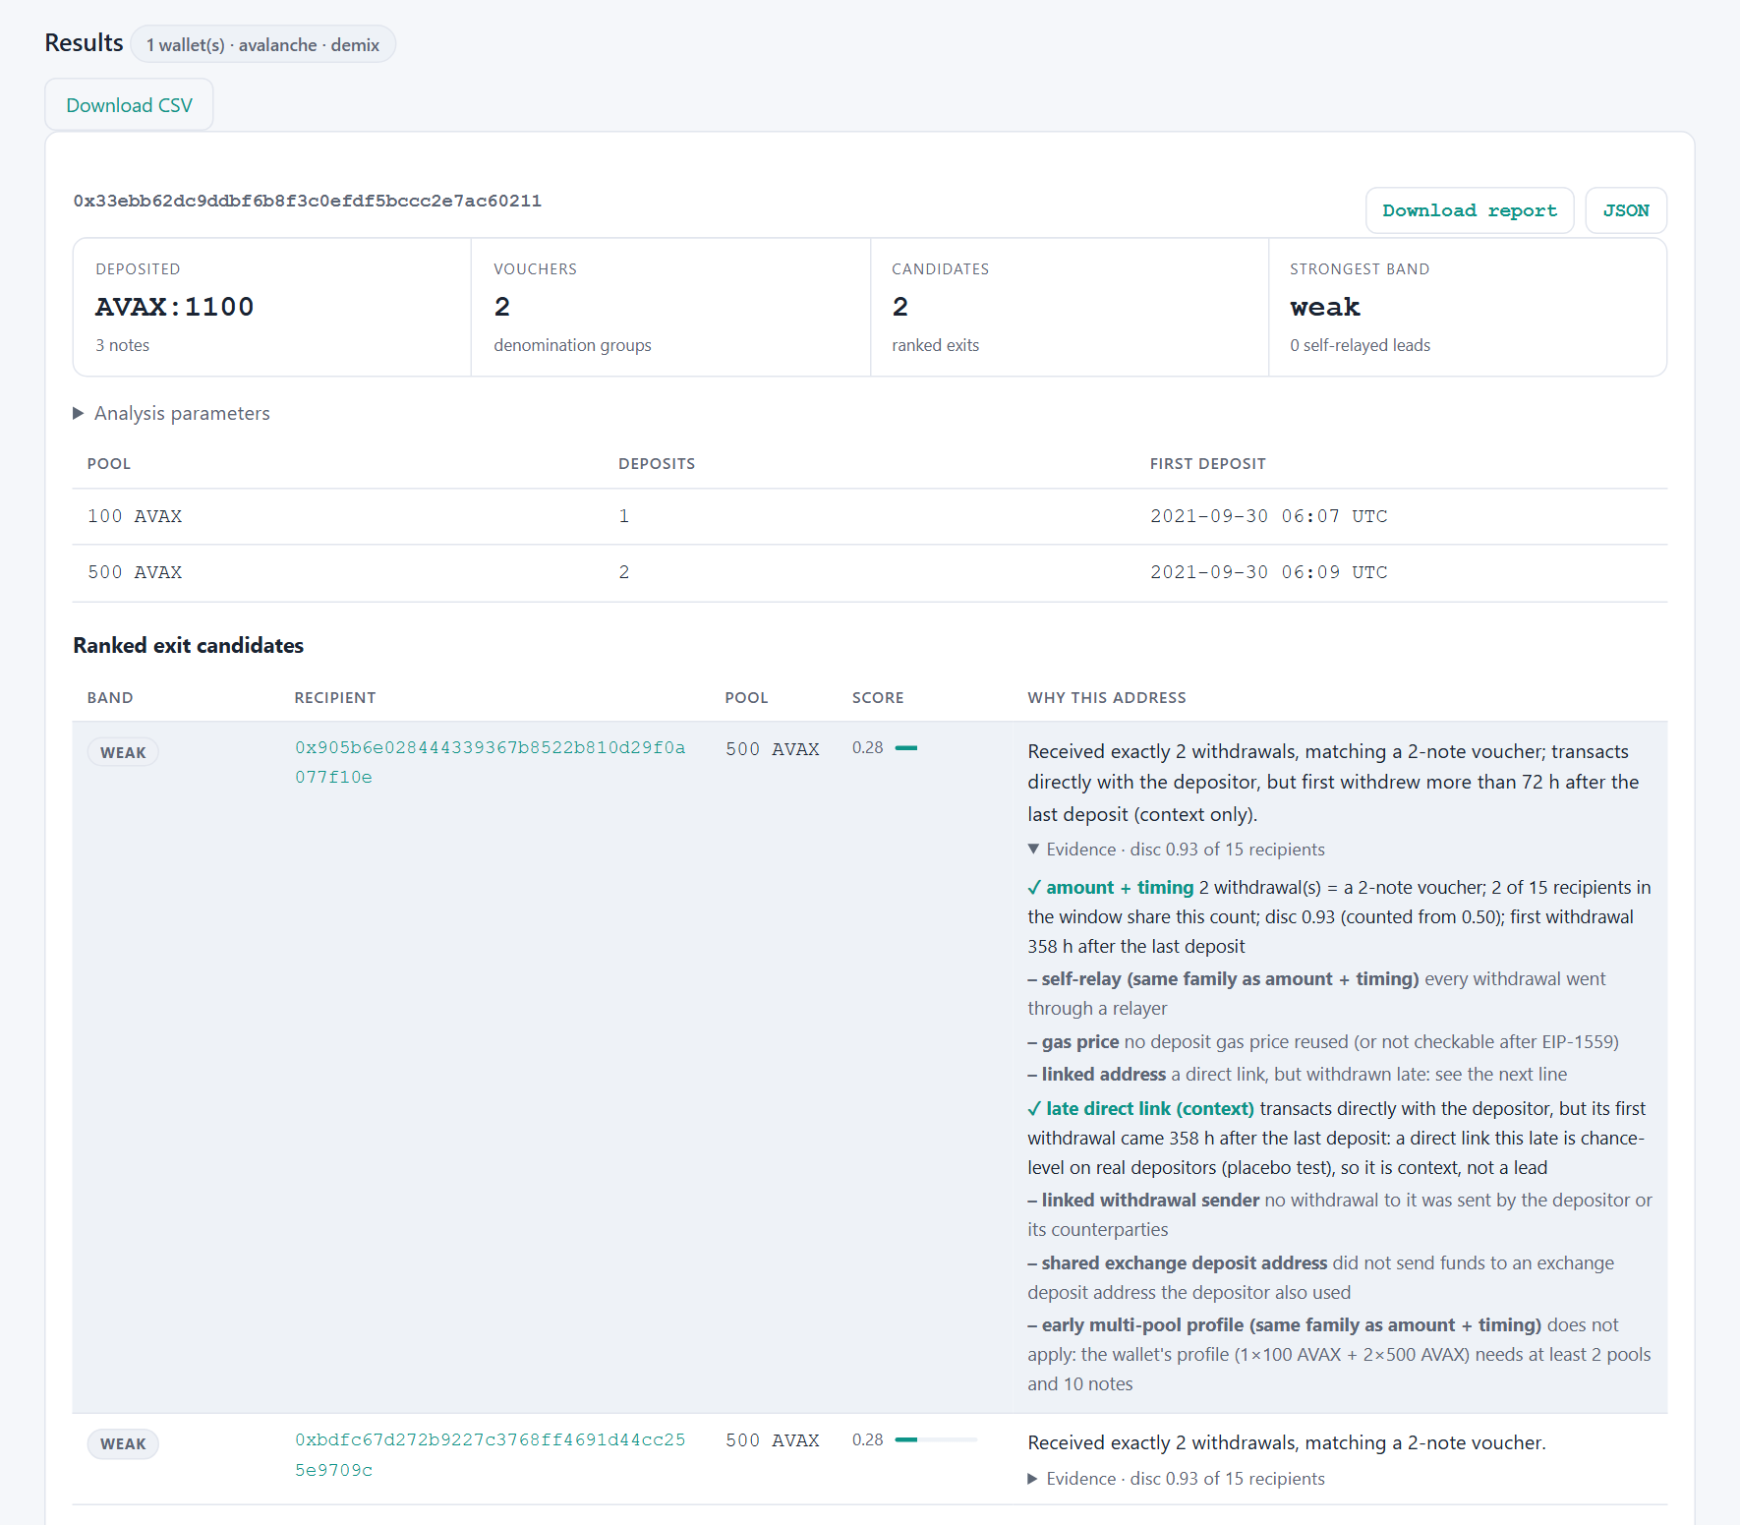Click the '1 wallet(s) · avalanche · demix' tag

[262, 44]
